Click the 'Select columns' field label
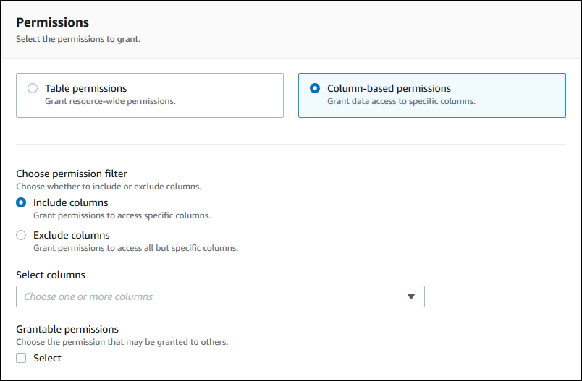 tap(51, 275)
